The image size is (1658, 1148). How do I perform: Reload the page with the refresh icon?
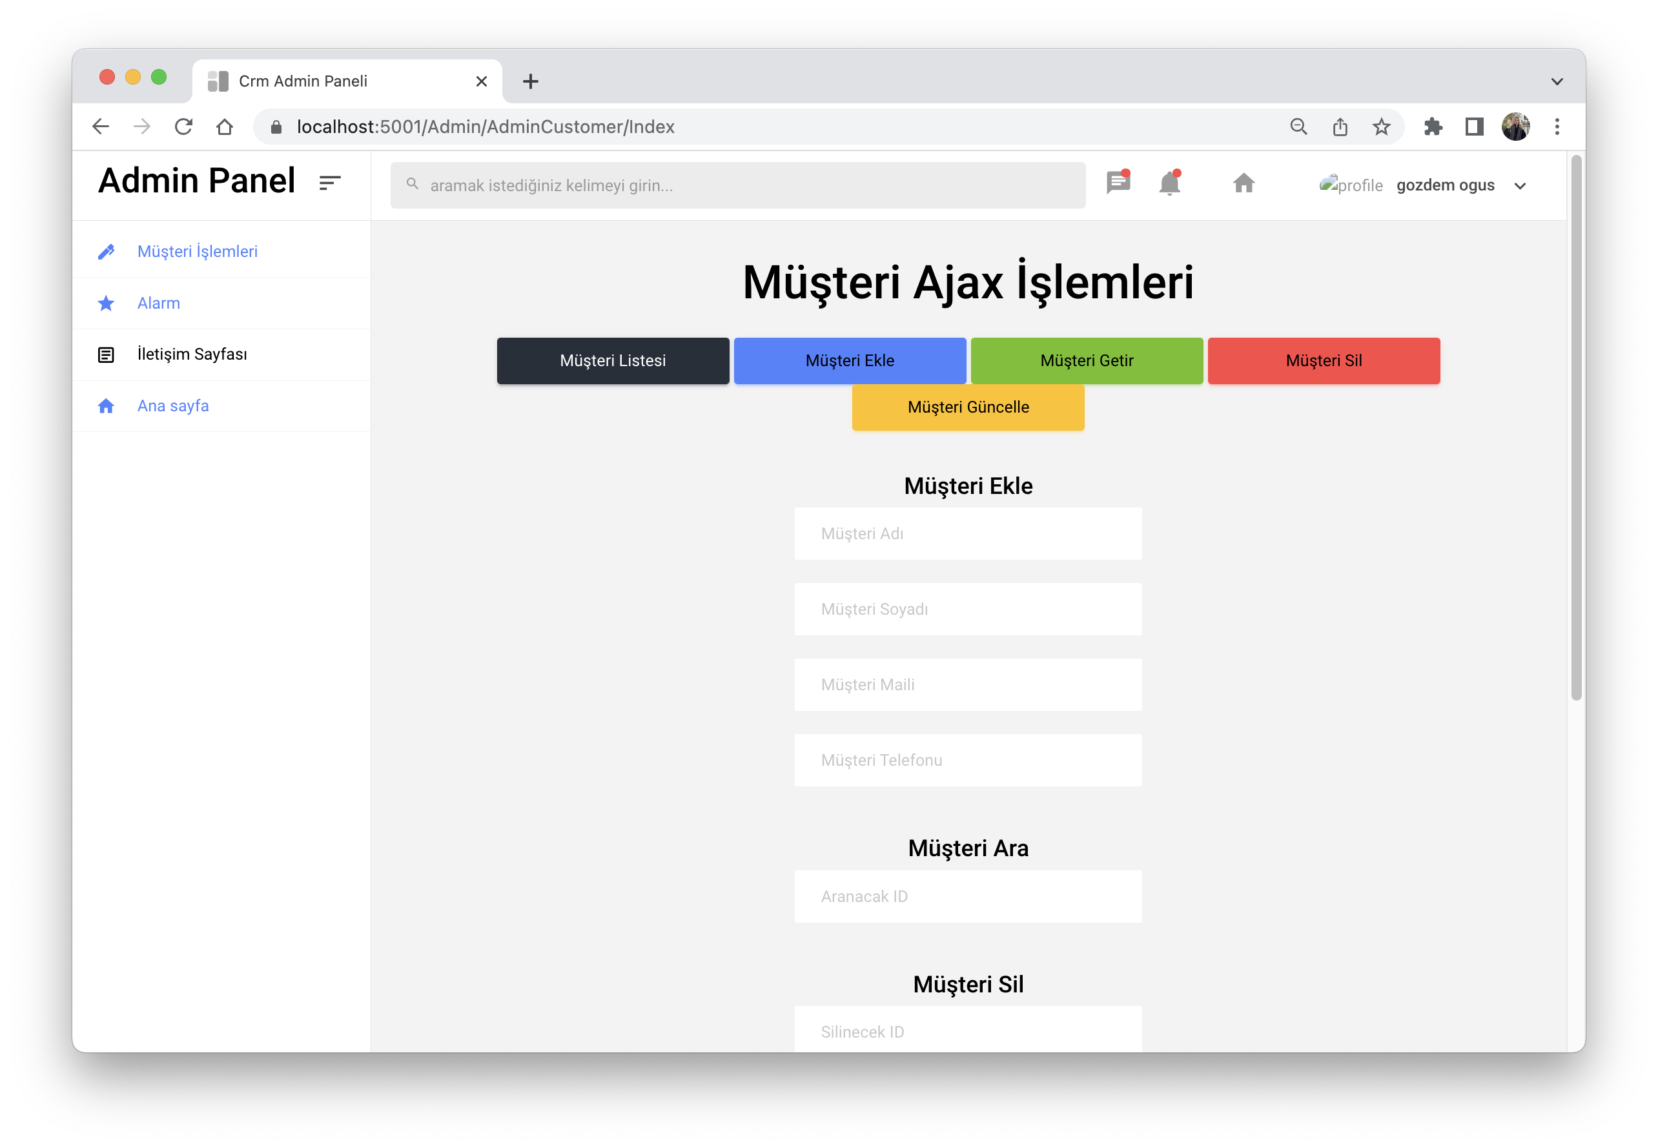(x=183, y=127)
